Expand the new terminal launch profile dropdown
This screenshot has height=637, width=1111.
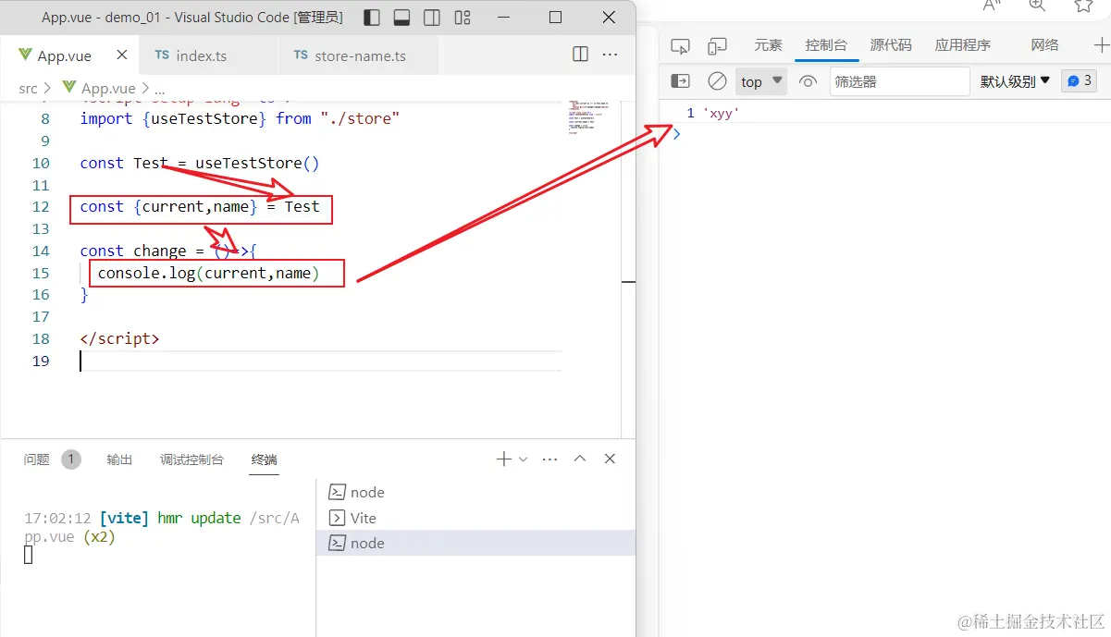(x=524, y=459)
